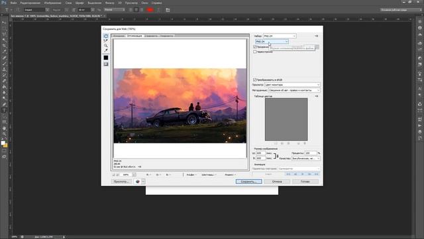This screenshot has width=424, height=239.
Task: Open the browser selection dropdown arrow
Action: tap(143, 181)
